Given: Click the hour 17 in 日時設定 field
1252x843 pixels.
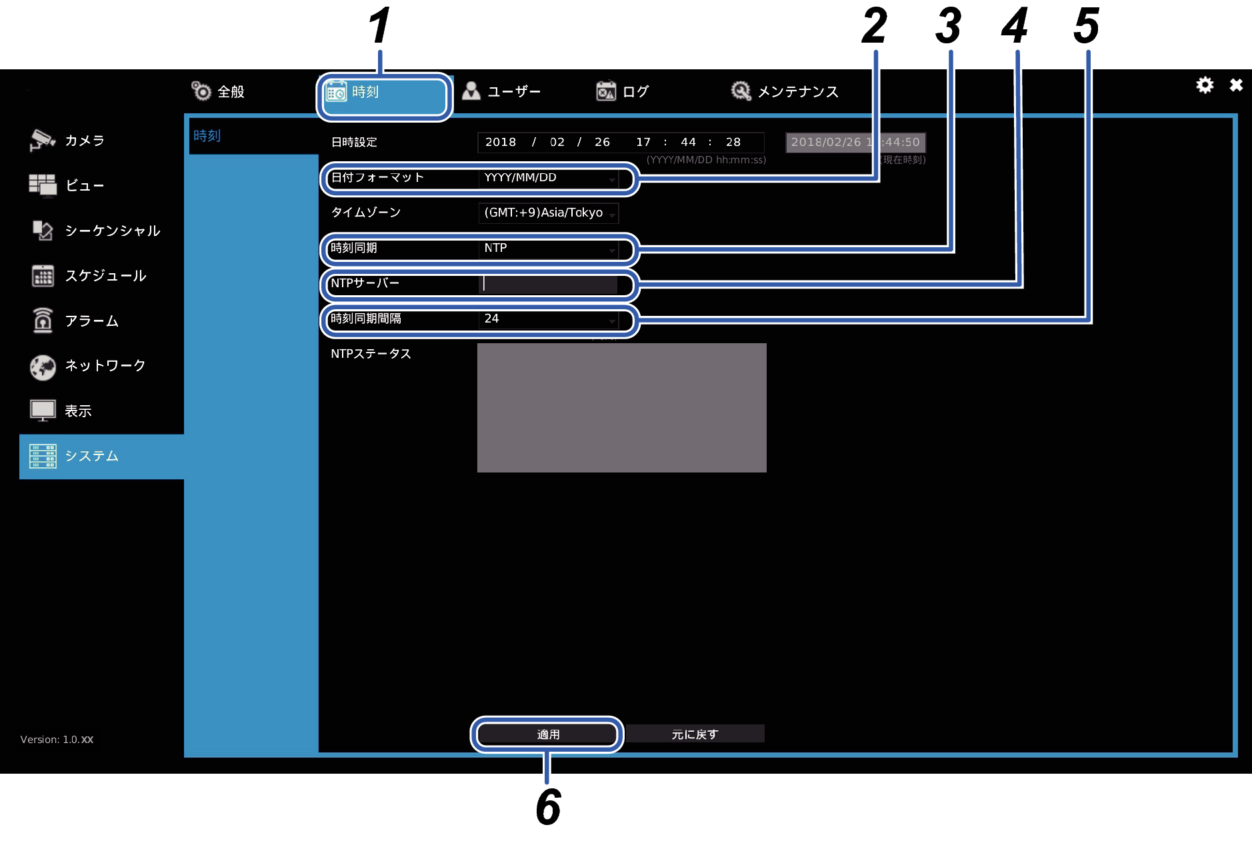Looking at the screenshot, I should (643, 142).
